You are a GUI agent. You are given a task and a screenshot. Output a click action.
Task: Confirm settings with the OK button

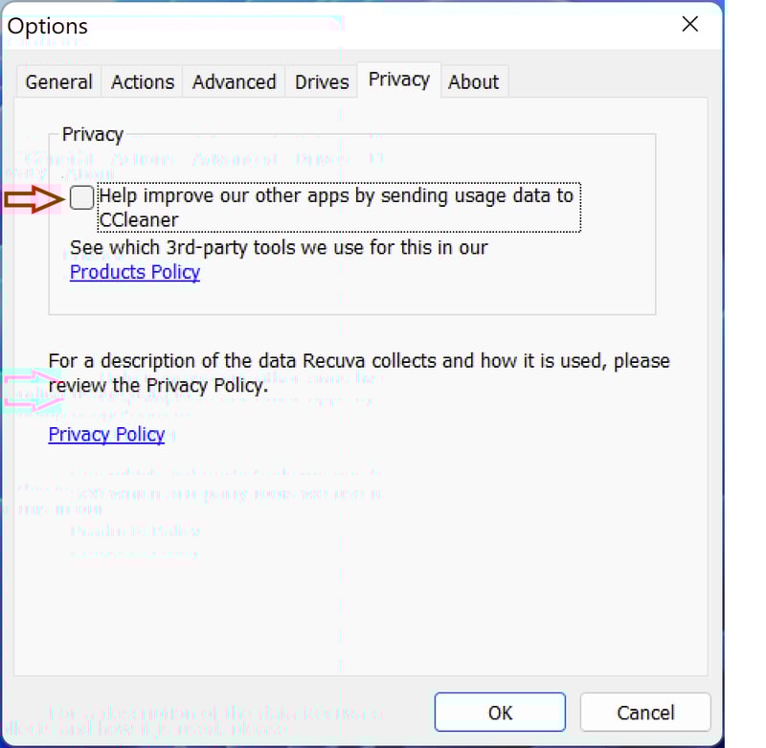tap(500, 713)
